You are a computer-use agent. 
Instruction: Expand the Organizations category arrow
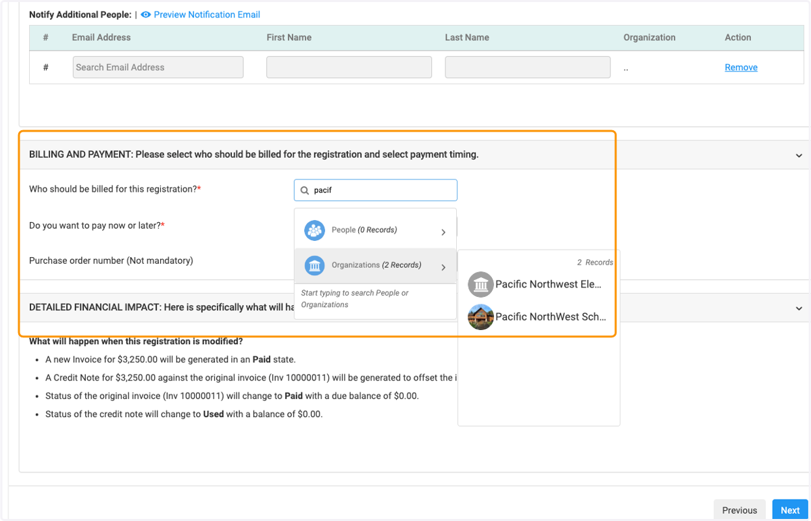(443, 267)
